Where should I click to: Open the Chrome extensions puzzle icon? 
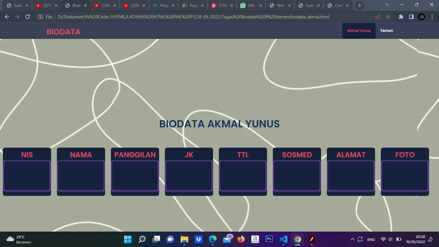click(x=401, y=17)
